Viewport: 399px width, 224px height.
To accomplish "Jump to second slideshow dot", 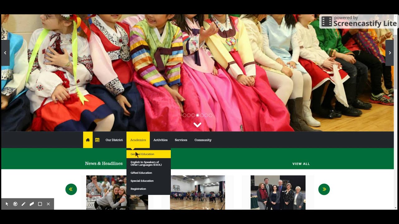I will pos(189,115).
